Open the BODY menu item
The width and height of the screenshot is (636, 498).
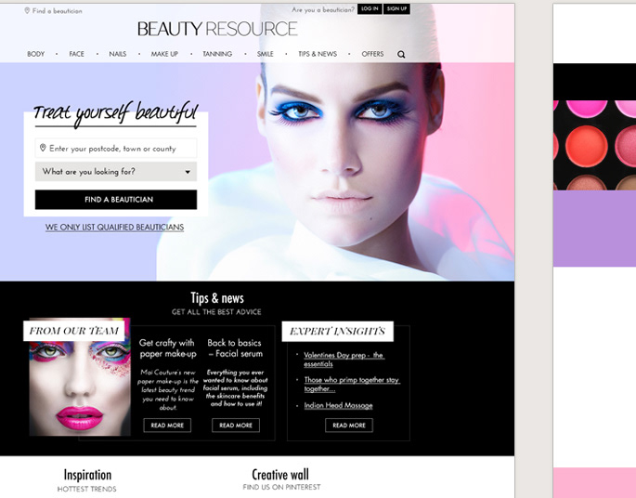tap(35, 54)
